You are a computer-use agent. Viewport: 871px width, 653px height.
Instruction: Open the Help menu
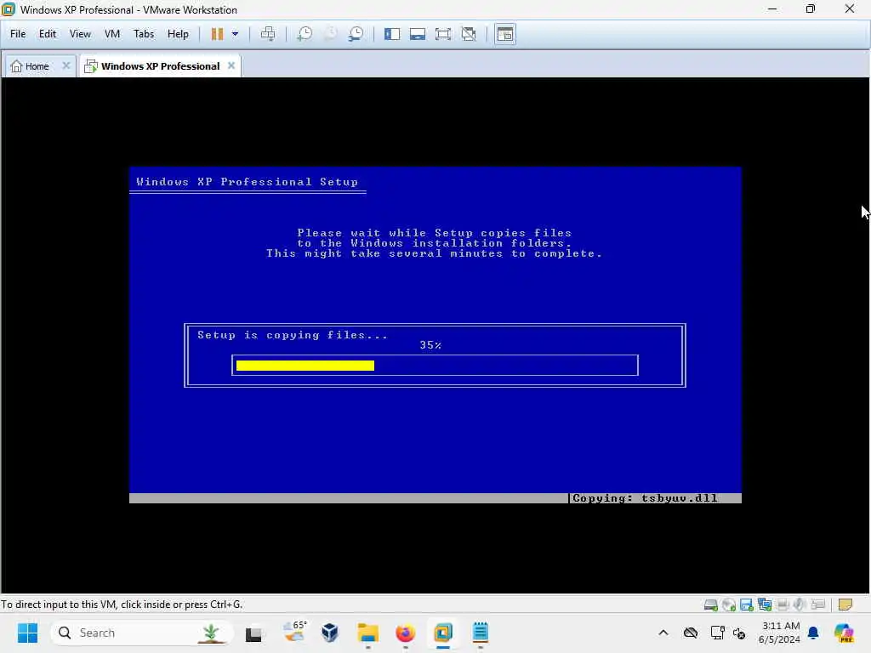pos(178,34)
